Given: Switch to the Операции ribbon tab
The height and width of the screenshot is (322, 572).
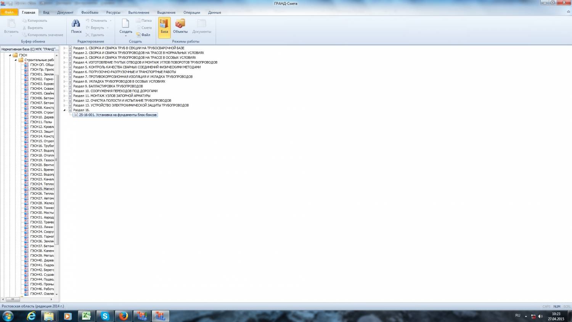Looking at the screenshot, I should 192,13.
